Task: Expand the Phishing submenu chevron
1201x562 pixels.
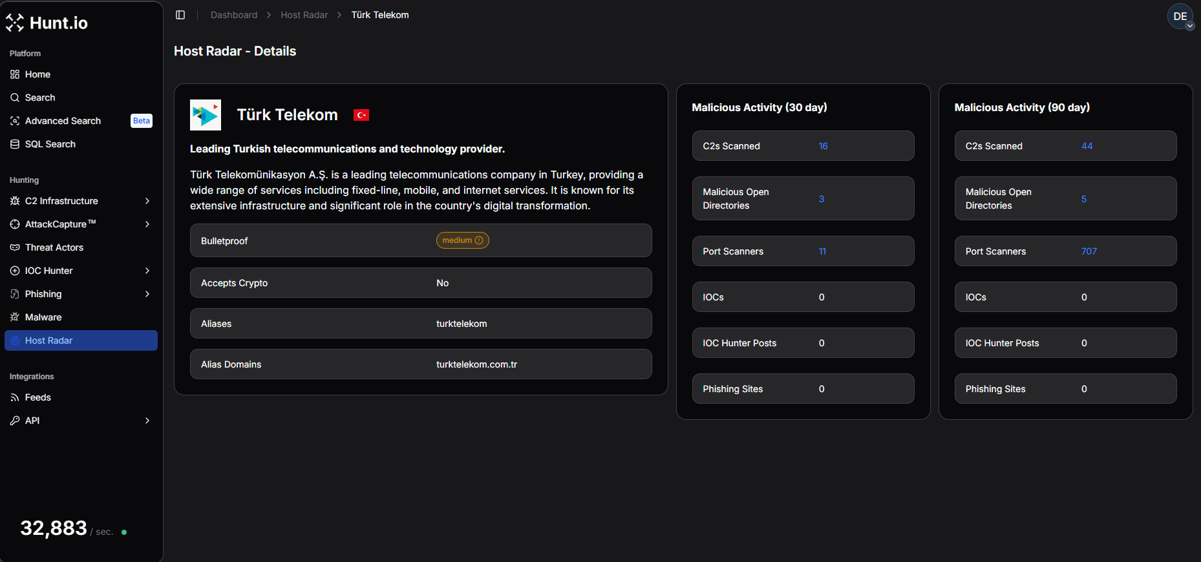Action: coord(147,294)
